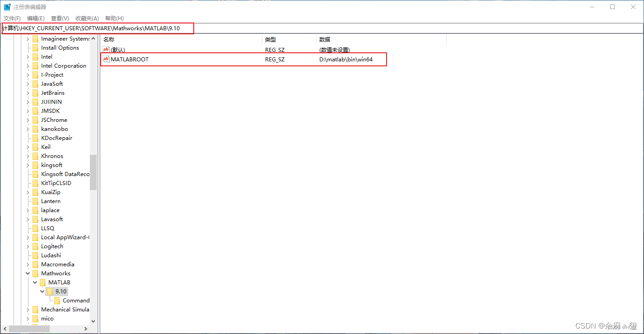Click the Registry Editor title bar icon

[7, 7]
